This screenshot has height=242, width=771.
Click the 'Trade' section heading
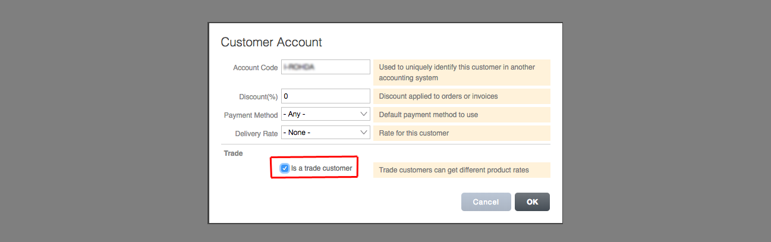(x=233, y=153)
